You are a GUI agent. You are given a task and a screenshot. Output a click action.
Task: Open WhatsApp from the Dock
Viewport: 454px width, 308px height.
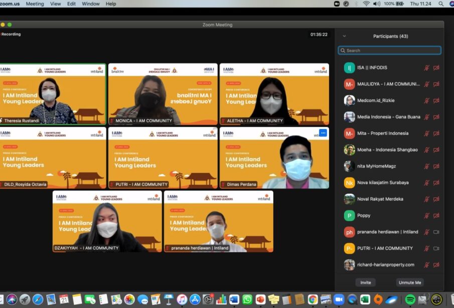(247, 299)
